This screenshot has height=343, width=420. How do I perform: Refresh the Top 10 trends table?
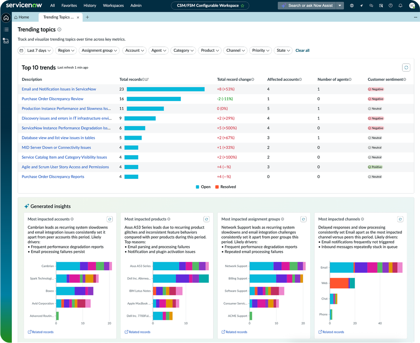click(406, 67)
